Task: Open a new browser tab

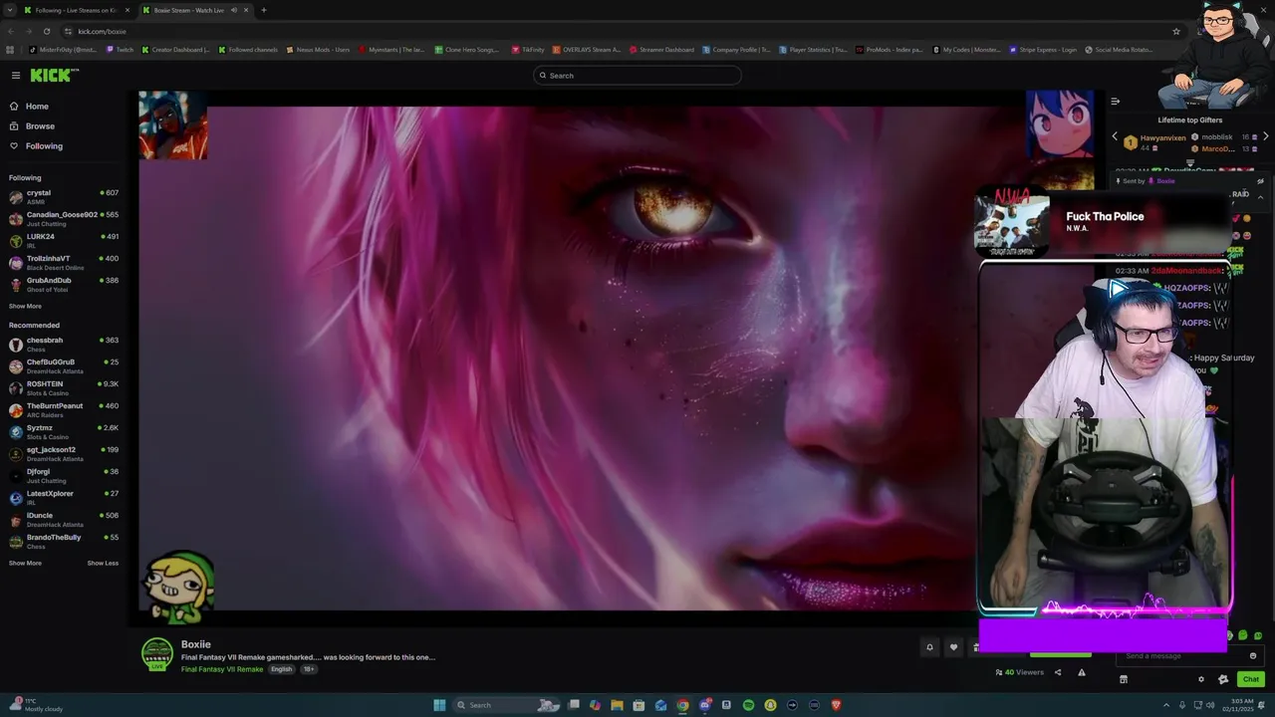Action: 264,10
